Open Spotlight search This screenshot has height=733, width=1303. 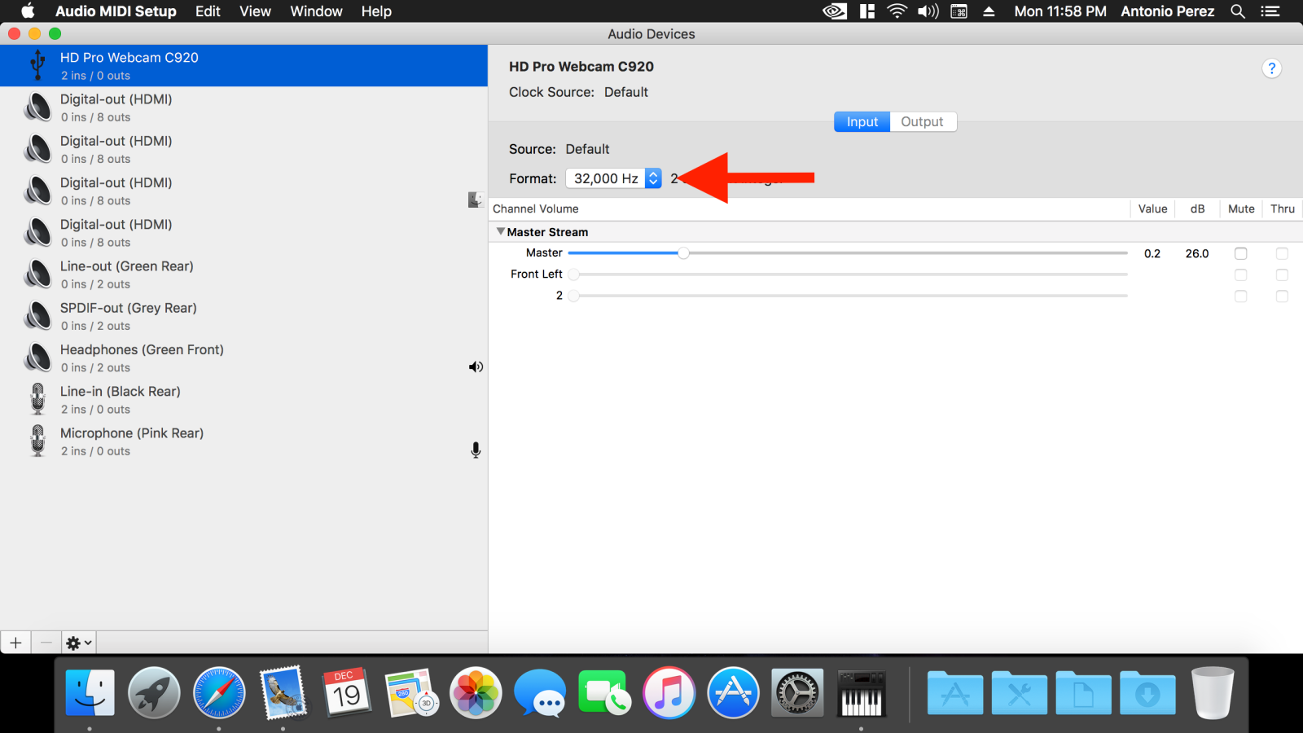pos(1238,11)
